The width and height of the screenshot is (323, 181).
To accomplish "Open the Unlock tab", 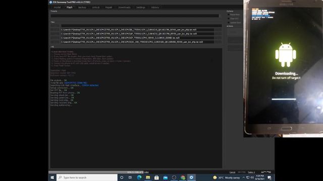I will coord(95,8).
